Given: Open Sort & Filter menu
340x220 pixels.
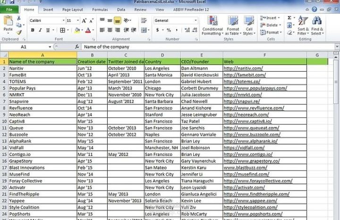Looking at the screenshot, I should tap(303, 25).
